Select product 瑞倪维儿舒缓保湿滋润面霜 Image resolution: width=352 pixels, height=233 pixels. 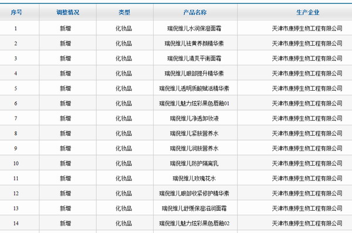coord(194,208)
